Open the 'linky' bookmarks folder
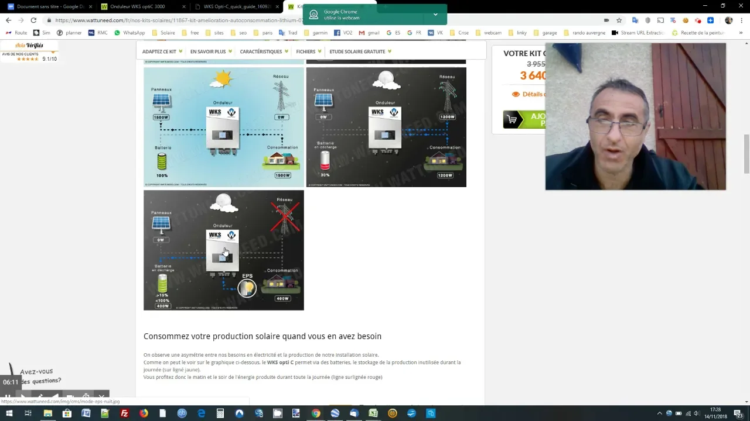The image size is (750, 421). click(x=517, y=33)
